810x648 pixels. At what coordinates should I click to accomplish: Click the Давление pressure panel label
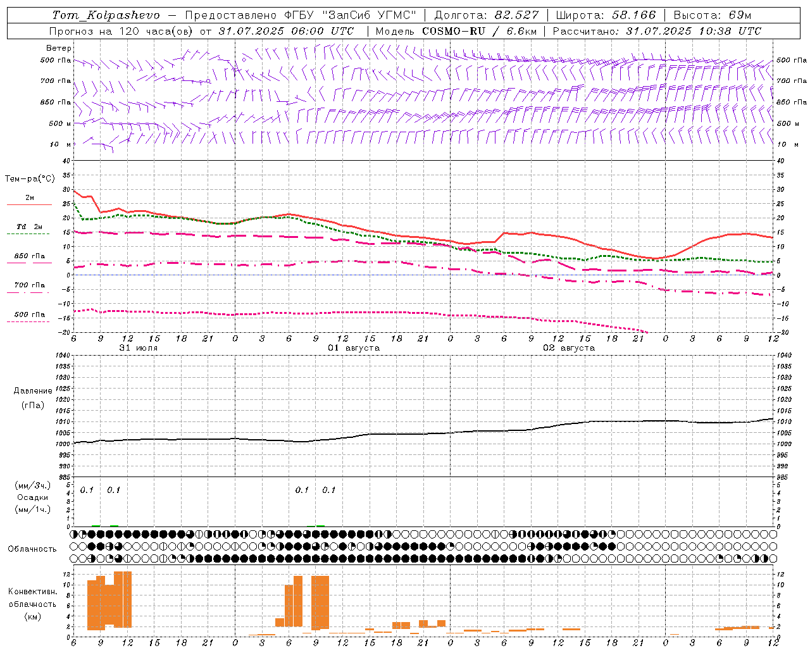coord(33,391)
